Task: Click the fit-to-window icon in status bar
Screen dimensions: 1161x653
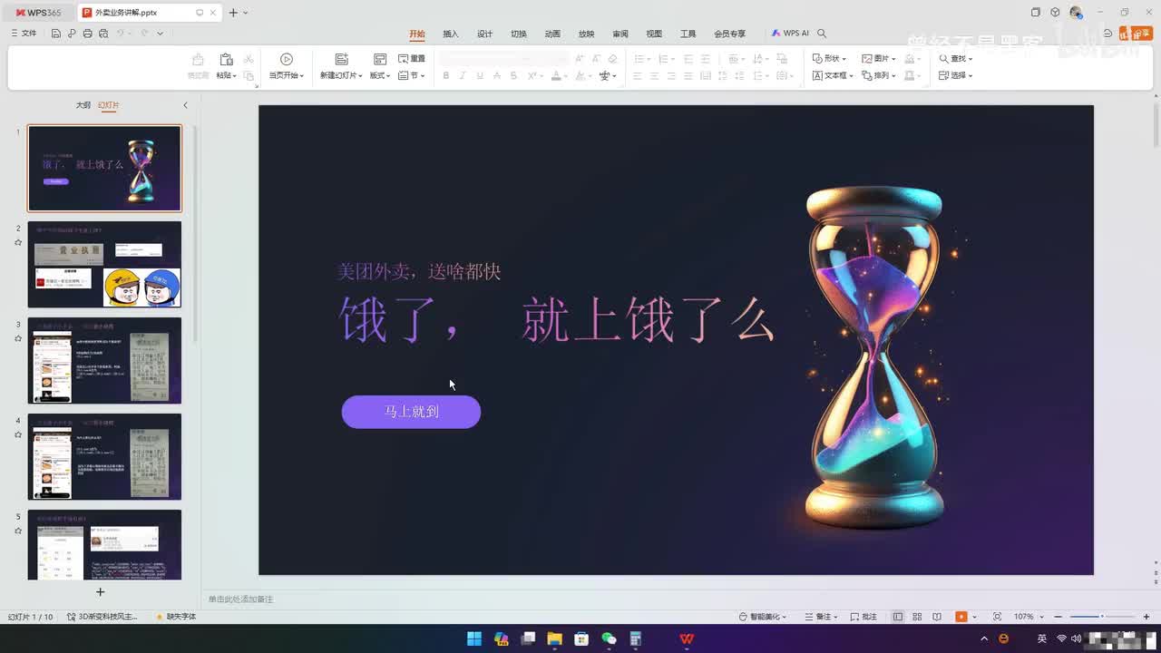Action: pos(997,617)
